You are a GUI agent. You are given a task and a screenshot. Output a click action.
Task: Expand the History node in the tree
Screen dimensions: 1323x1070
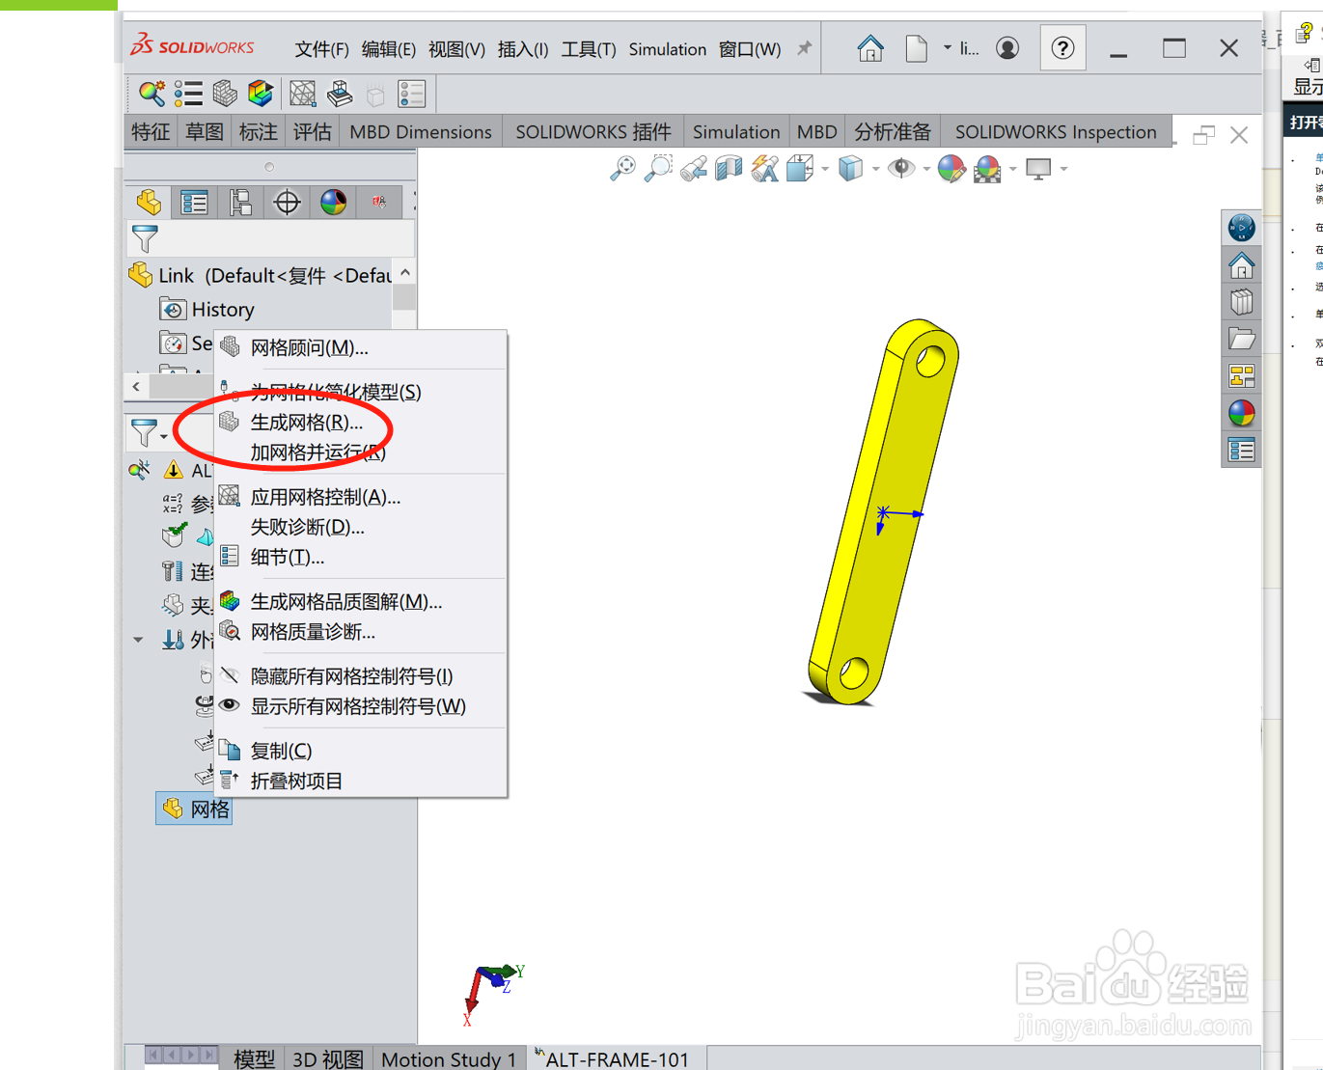tap(222, 309)
